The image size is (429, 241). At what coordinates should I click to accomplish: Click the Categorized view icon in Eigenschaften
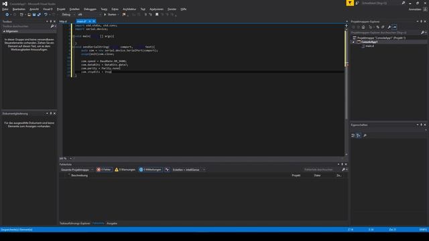353,135
